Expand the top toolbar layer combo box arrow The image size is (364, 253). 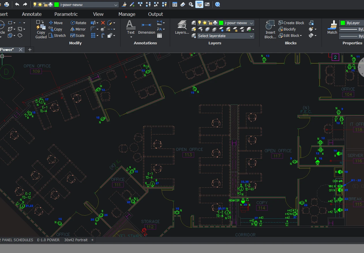116,5
